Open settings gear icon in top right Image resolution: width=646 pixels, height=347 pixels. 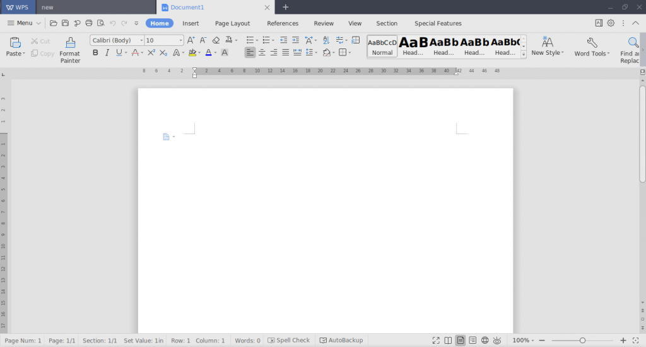[611, 23]
